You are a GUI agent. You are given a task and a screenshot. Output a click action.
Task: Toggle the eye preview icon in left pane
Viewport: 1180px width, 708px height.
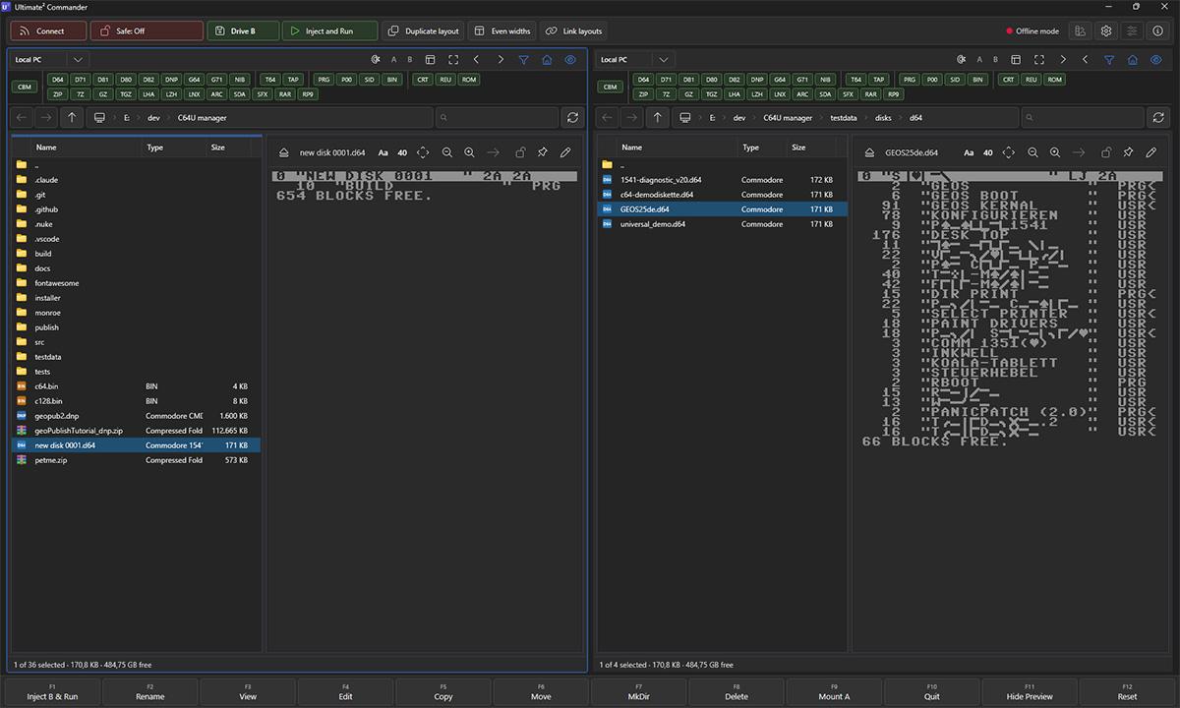click(570, 60)
